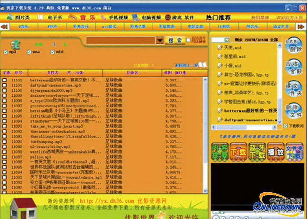Image resolution: width=307 pixels, height=219 pixels.
Task: Click device list horizontal scrollbar right arrow
Action: pyautogui.click(x=275, y=127)
